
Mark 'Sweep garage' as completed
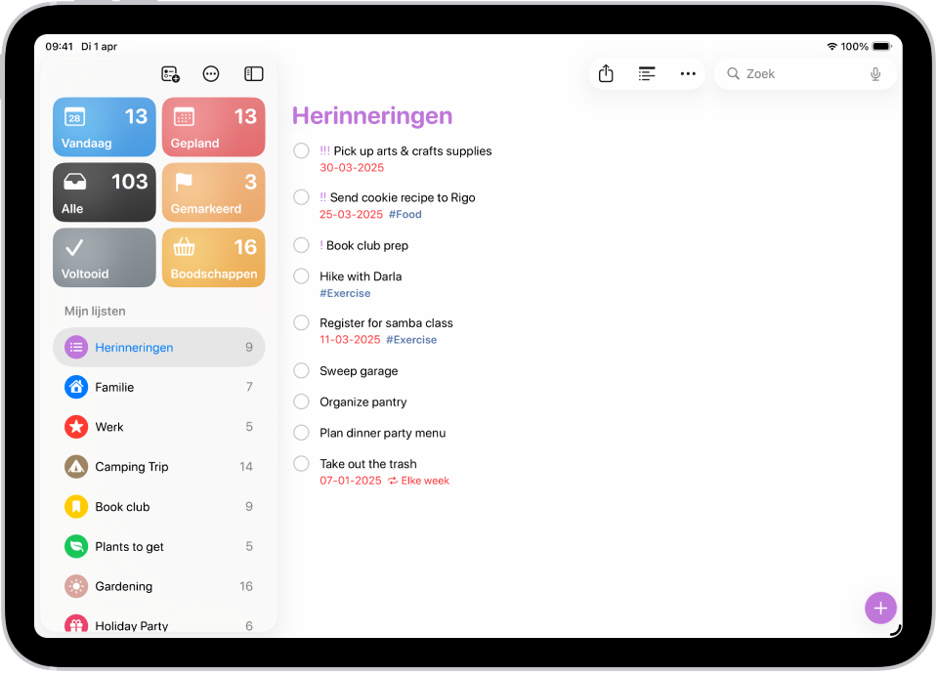point(301,370)
